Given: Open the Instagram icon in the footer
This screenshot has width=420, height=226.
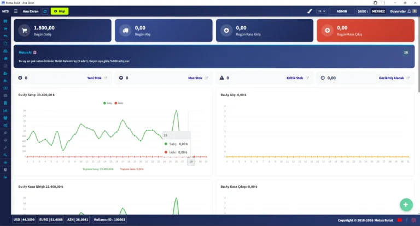Looking at the screenshot, I should pyautogui.click(x=413, y=220).
